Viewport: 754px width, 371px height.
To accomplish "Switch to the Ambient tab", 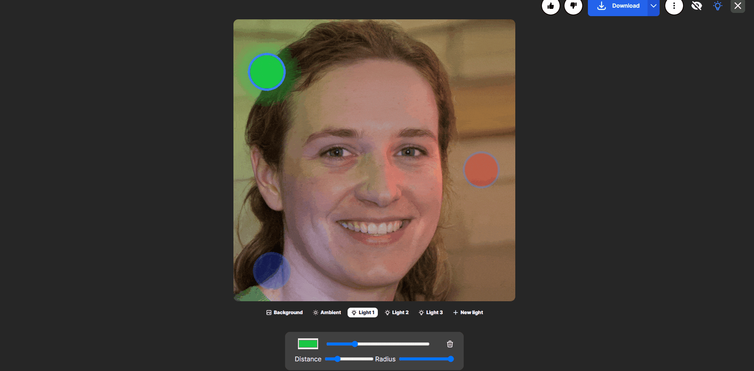I will 327,313.
